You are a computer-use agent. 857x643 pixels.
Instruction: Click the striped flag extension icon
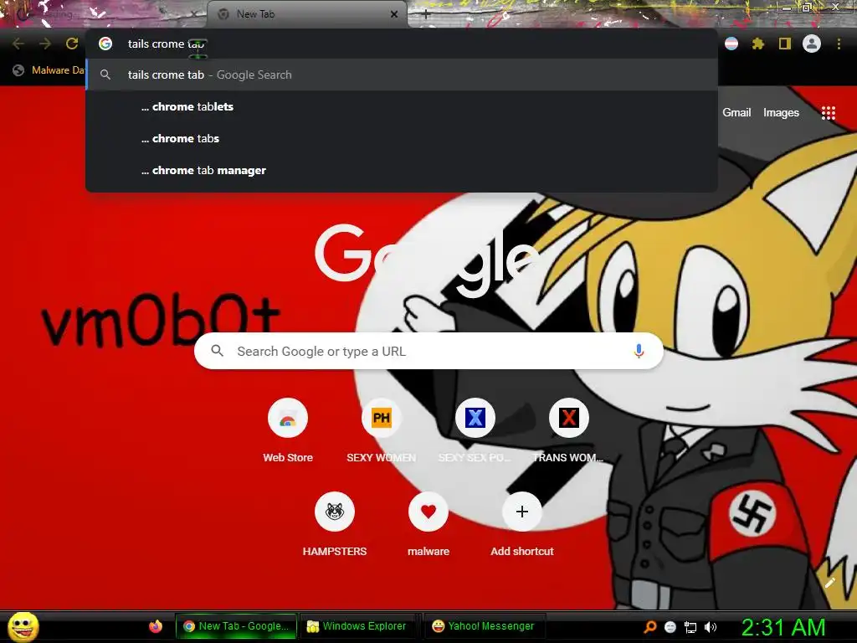coord(731,44)
